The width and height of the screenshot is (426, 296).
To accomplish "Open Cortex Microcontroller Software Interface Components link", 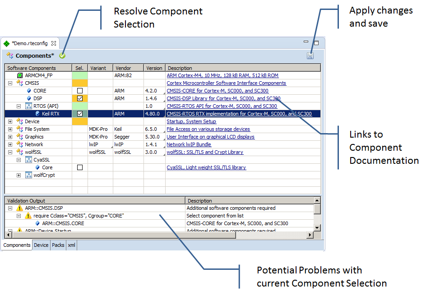I will pos(227,83).
